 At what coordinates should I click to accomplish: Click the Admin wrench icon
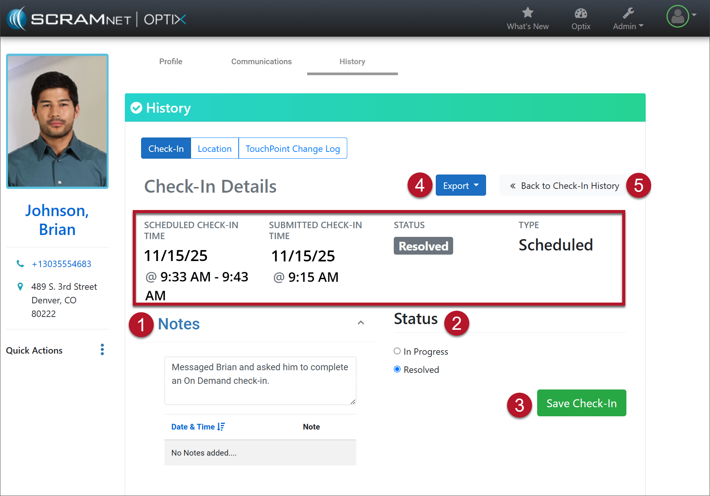click(628, 13)
